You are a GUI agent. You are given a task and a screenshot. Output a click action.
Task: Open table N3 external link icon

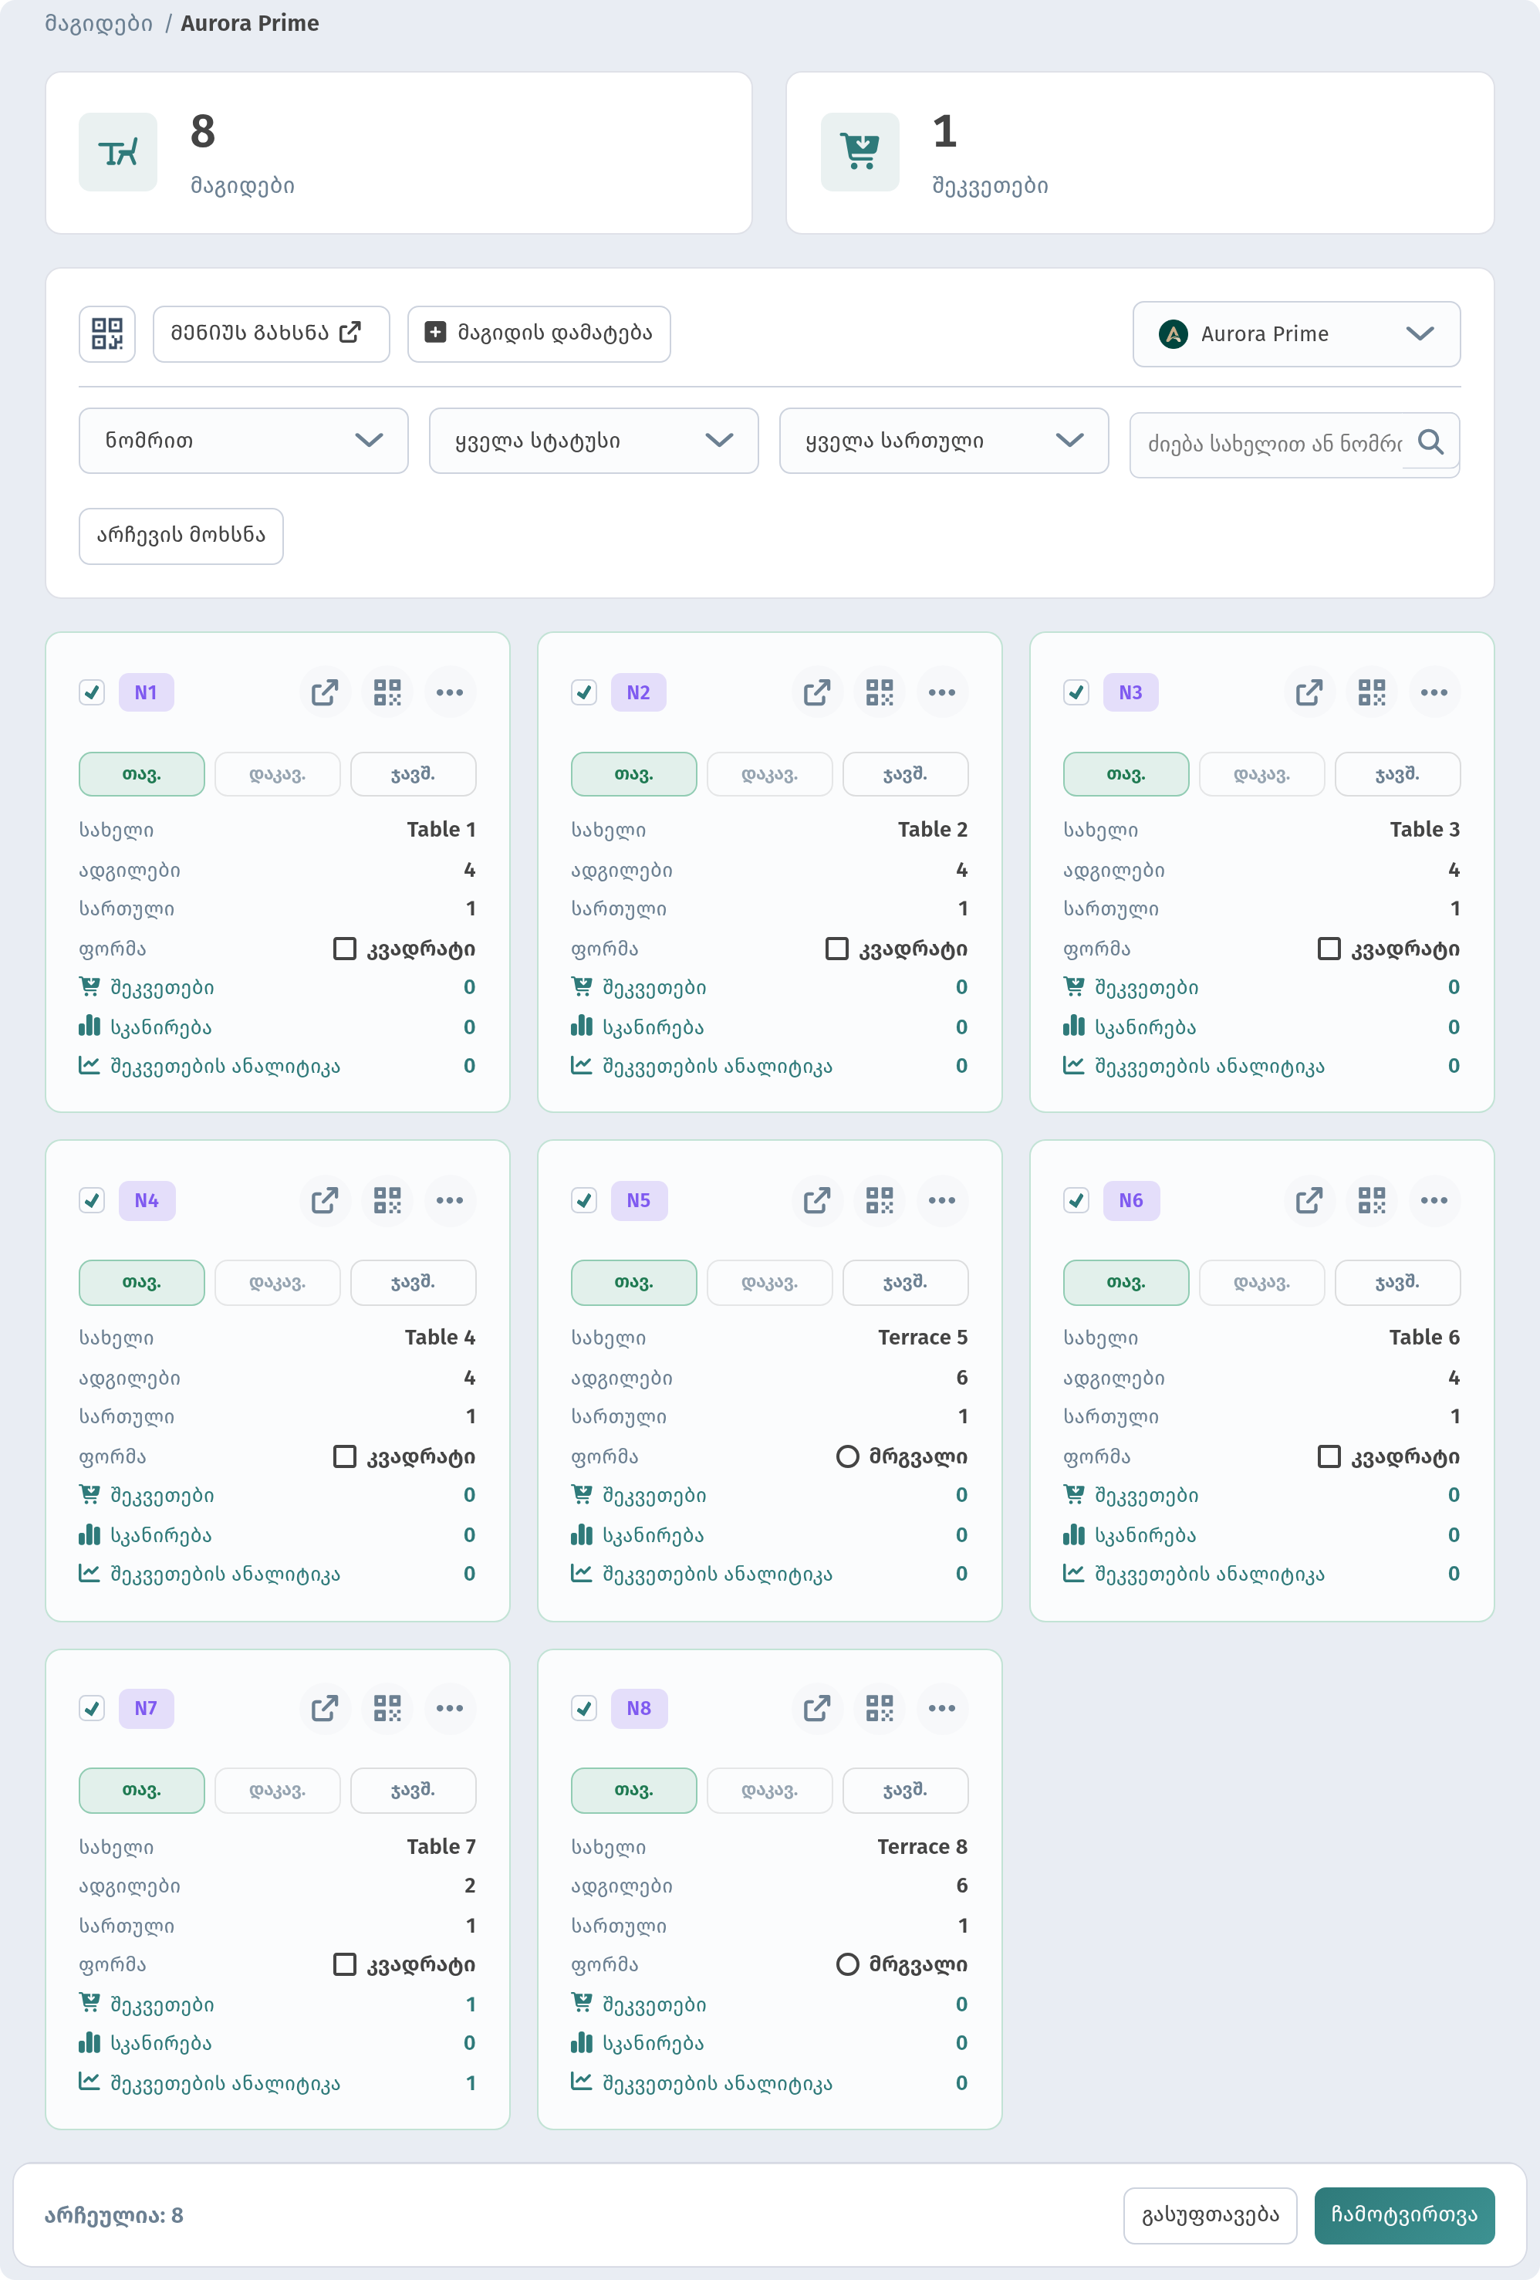pyautogui.click(x=1309, y=692)
